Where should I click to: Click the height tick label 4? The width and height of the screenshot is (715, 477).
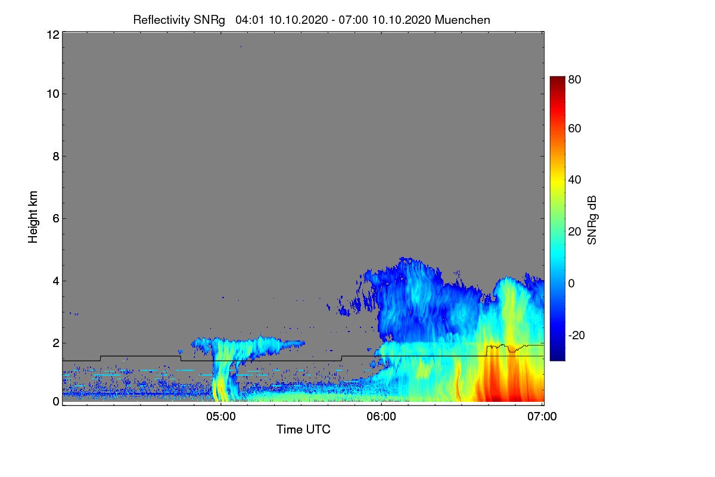coord(55,281)
